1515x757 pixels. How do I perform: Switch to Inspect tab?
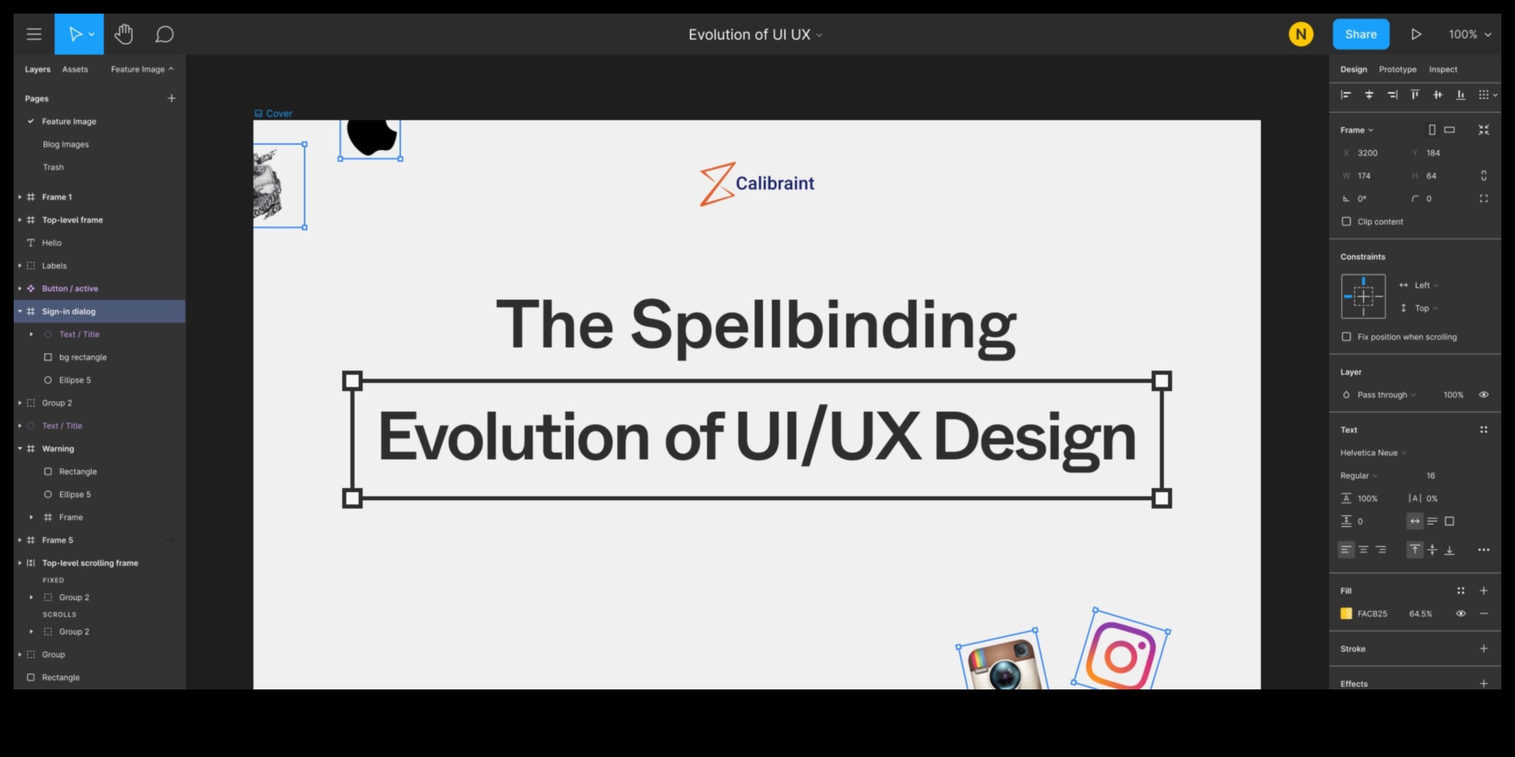[x=1443, y=68]
